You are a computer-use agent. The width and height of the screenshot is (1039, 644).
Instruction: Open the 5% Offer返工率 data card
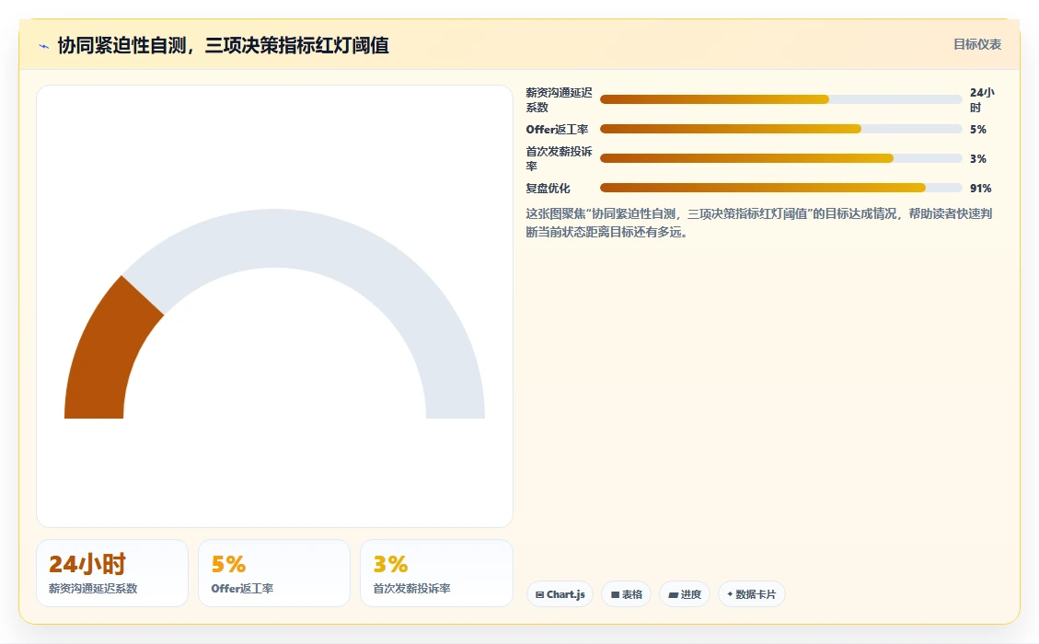click(x=273, y=573)
